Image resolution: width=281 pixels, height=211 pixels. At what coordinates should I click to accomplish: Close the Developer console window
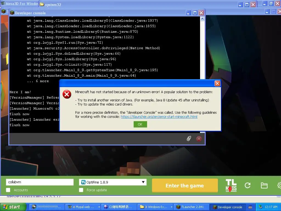click(201, 13)
